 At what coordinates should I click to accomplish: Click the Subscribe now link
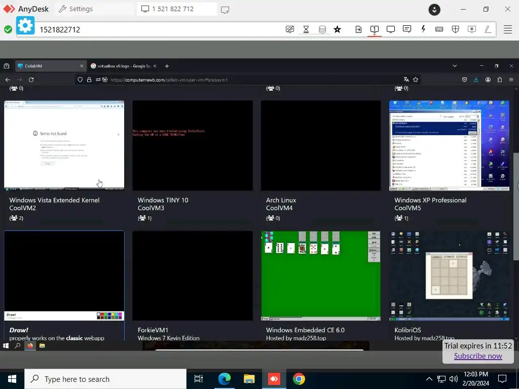pyautogui.click(x=477, y=356)
